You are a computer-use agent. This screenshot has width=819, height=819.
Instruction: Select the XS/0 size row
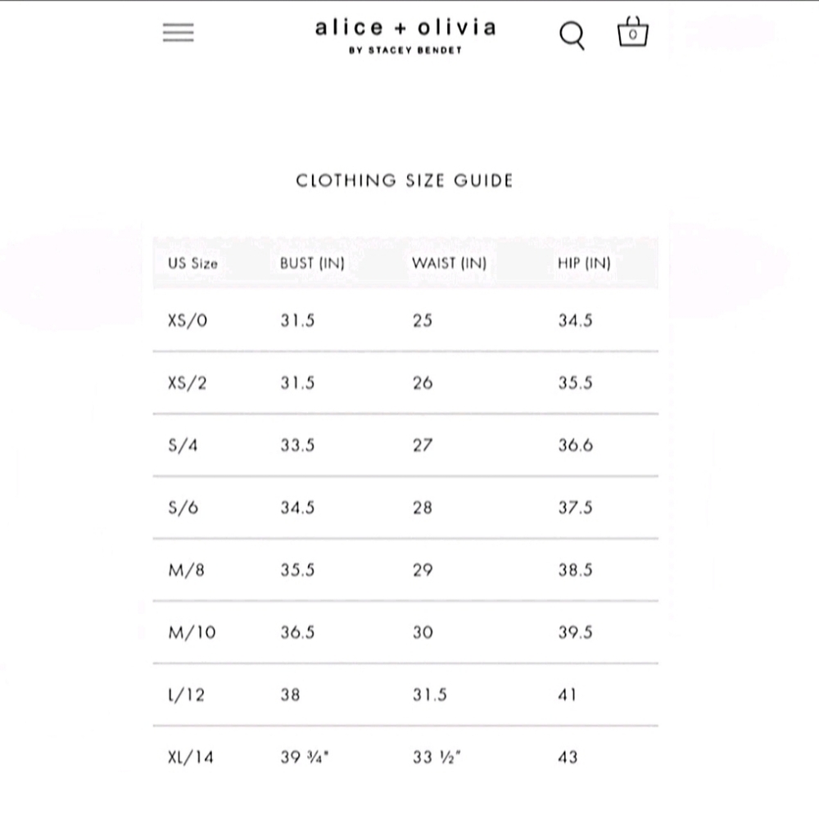[x=405, y=320]
